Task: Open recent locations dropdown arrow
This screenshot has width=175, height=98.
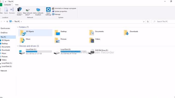Action: tap(4, 22)
